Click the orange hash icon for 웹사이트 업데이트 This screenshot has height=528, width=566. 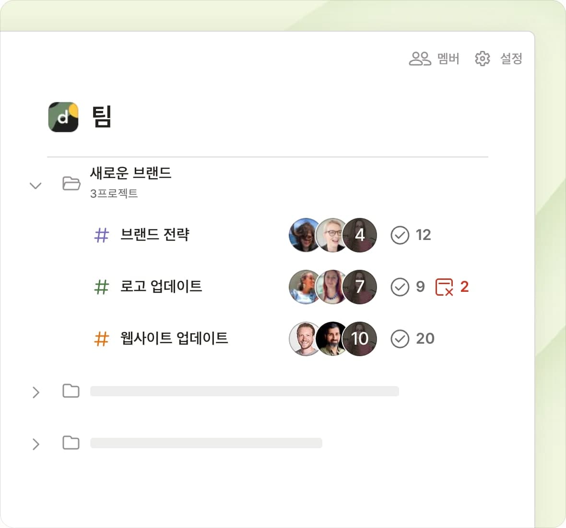pyautogui.click(x=102, y=339)
